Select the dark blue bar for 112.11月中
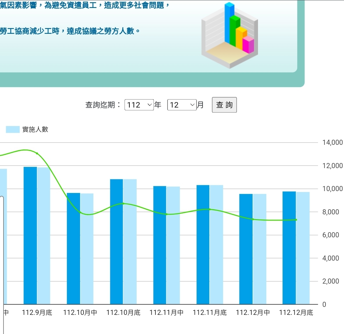344x334 pixels. 160,245
